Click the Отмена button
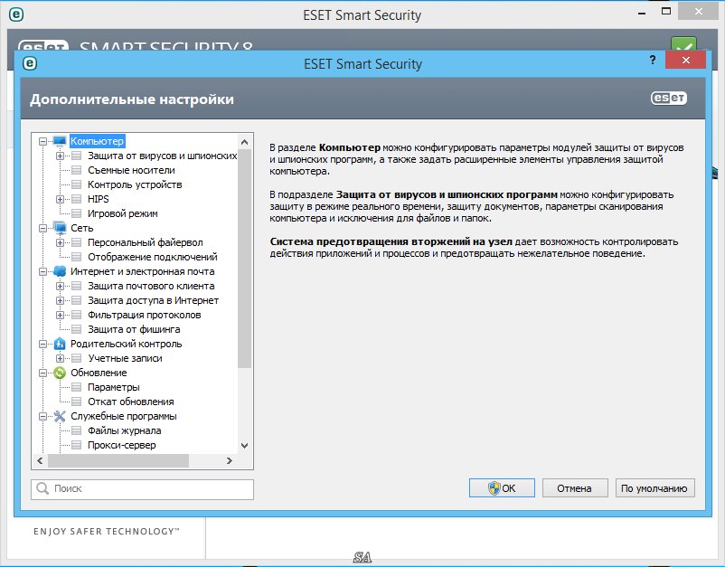Screen dimensions: 725x567 575,488
